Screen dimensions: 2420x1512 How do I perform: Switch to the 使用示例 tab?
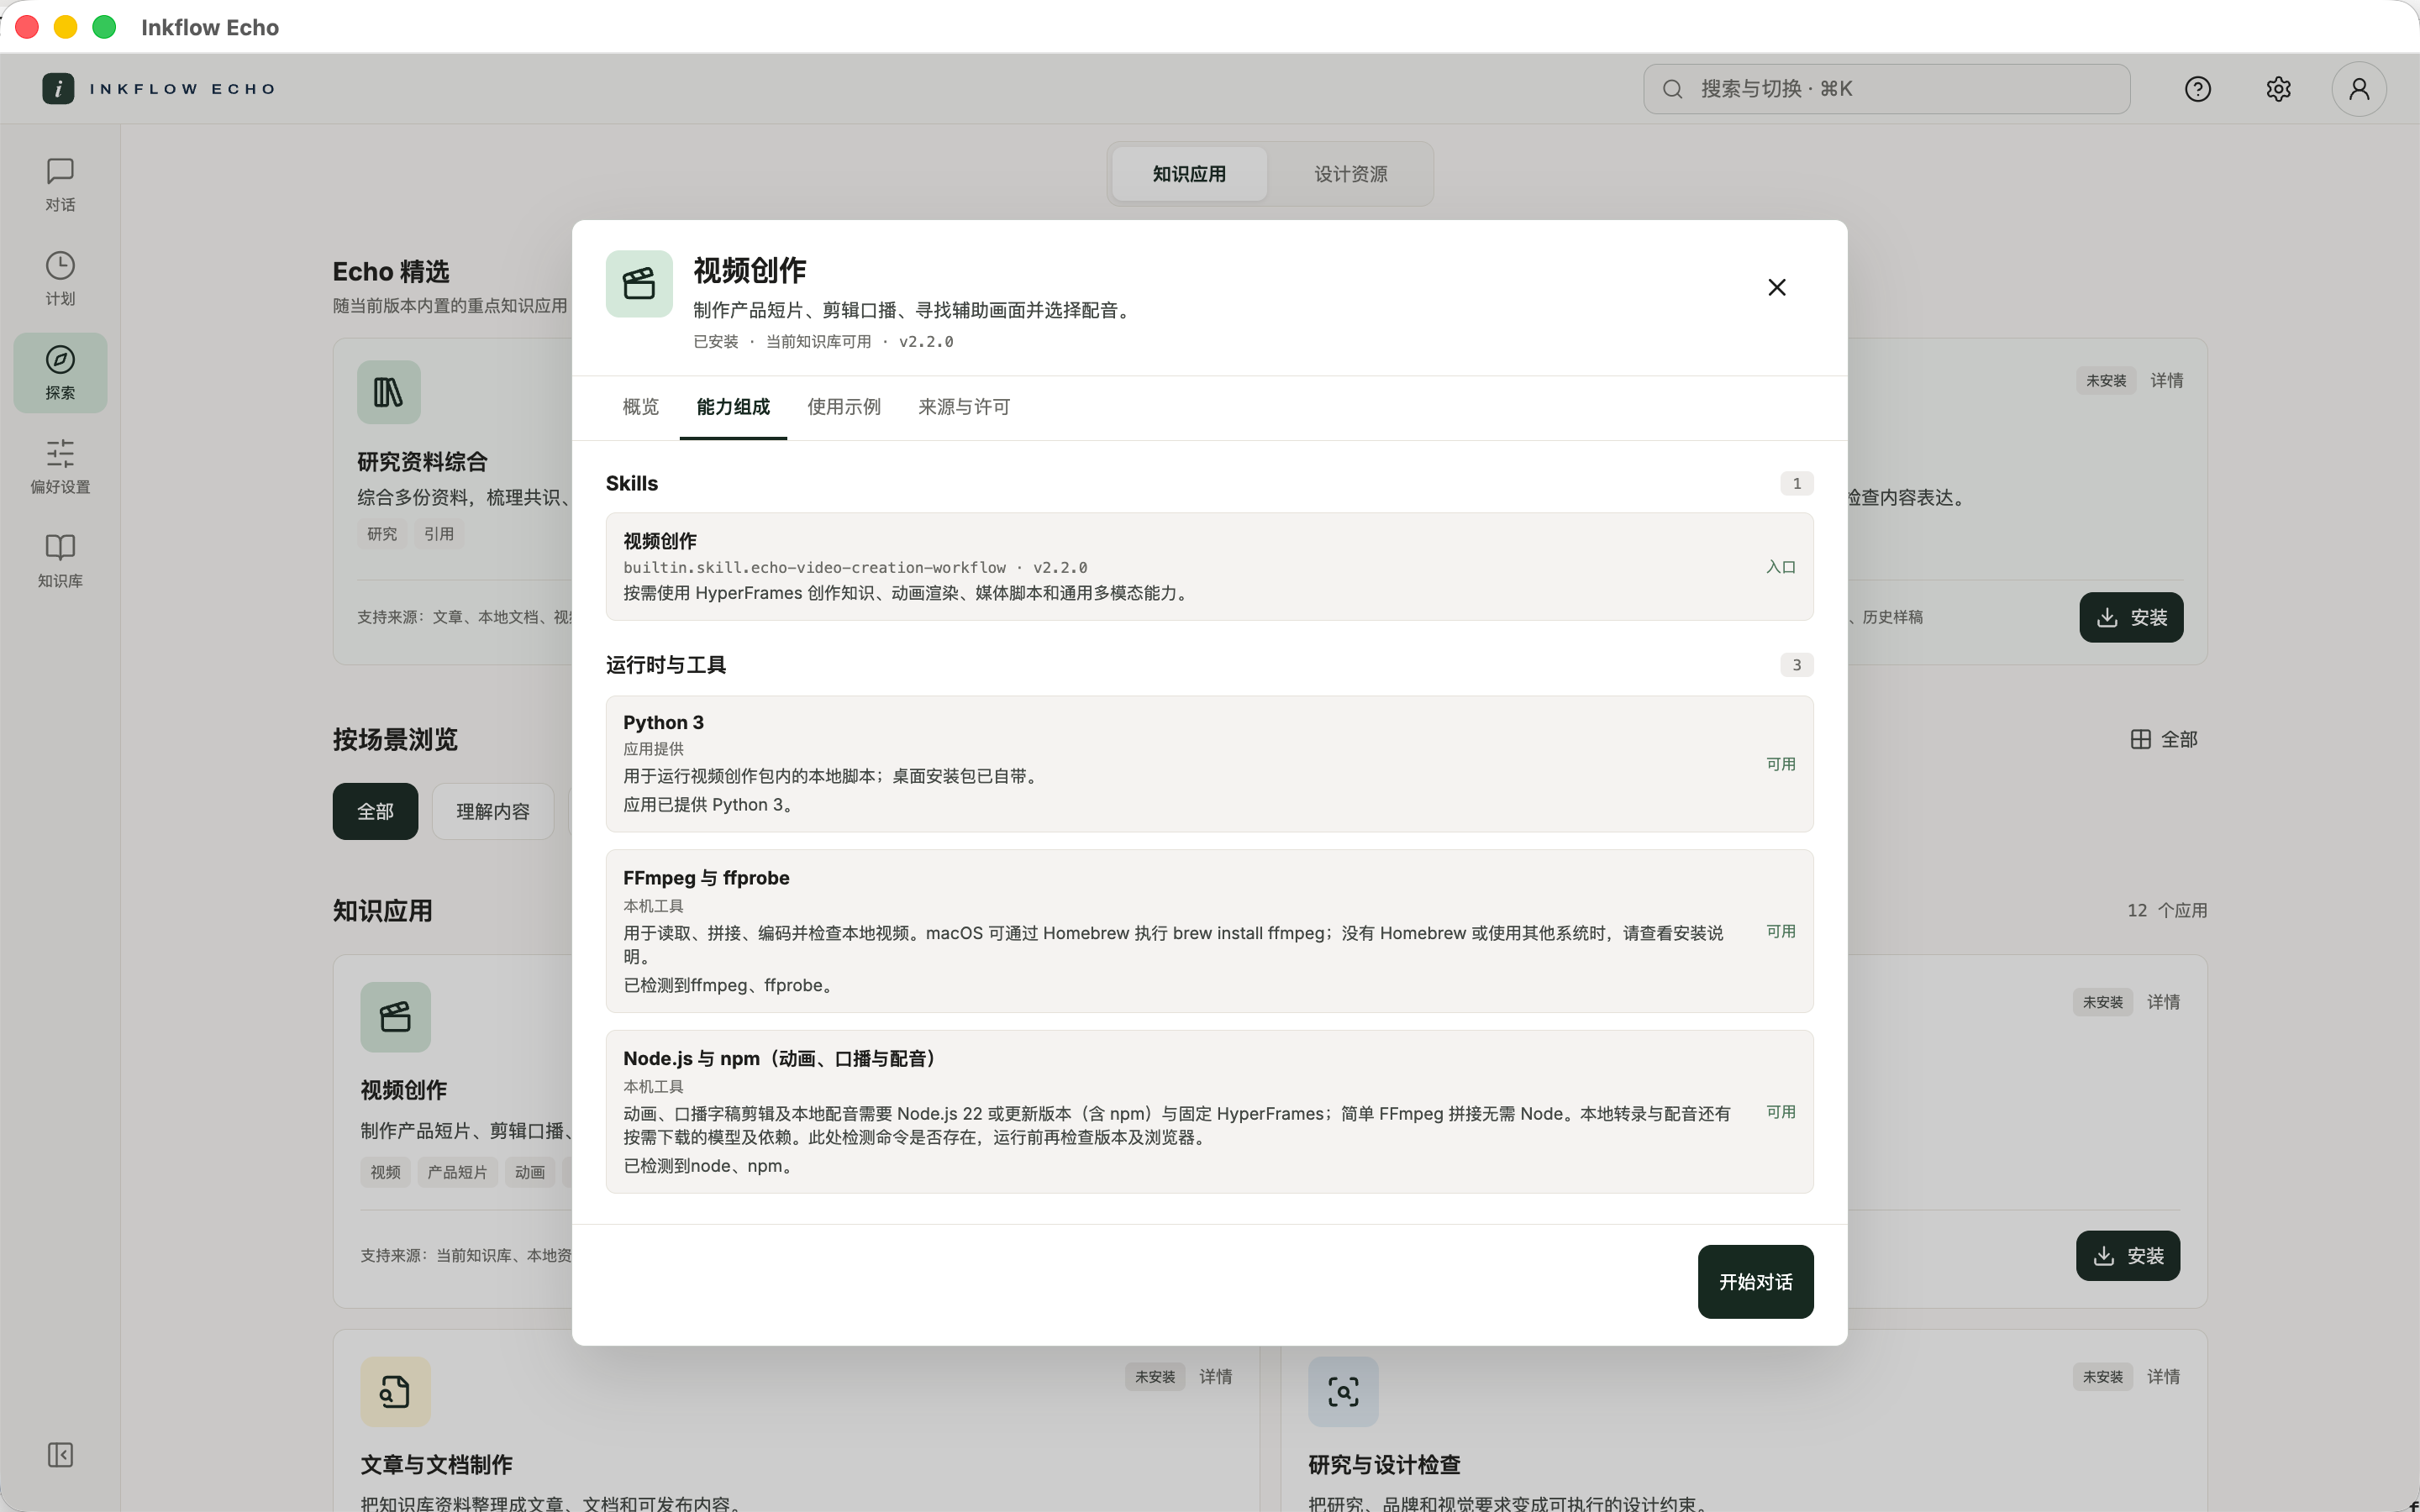pyautogui.click(x=843, y=407)
